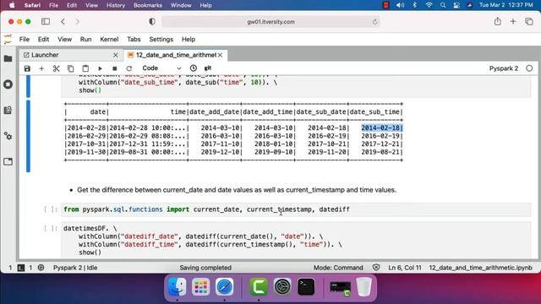Click the privacy shield icon in Safari
This screenshot has height=304, width=541.
click(x=152, y=21)
